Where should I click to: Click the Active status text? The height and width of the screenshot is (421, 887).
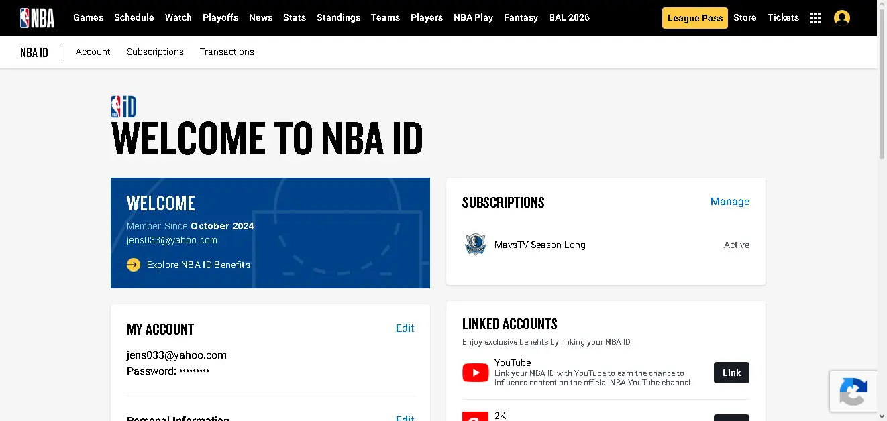point(737,245)
